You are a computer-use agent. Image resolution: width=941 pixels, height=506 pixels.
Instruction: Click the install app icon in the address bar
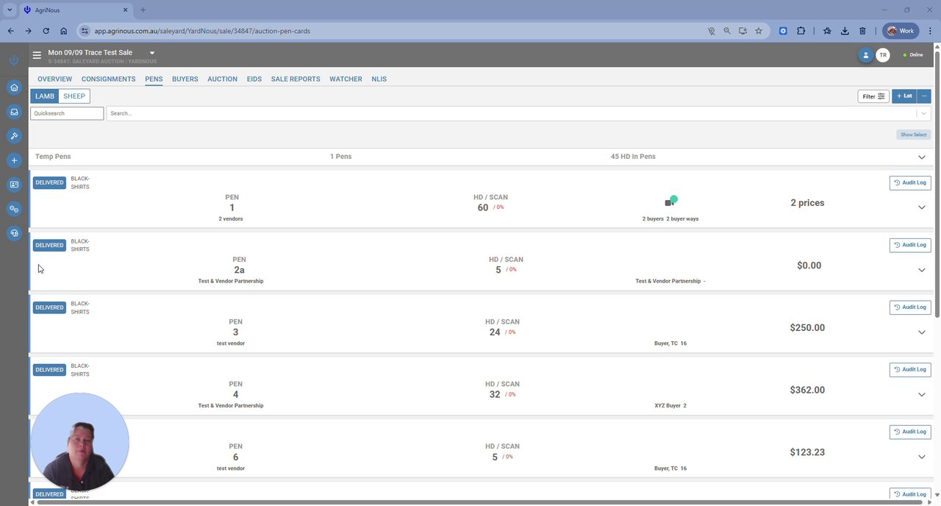[743, 31]
